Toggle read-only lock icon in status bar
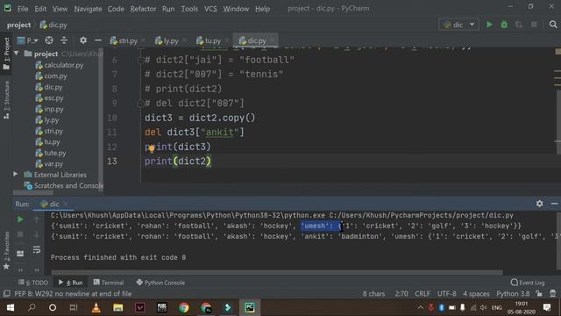561x316 pixels. pyautogui.click(x=539, y=293)
